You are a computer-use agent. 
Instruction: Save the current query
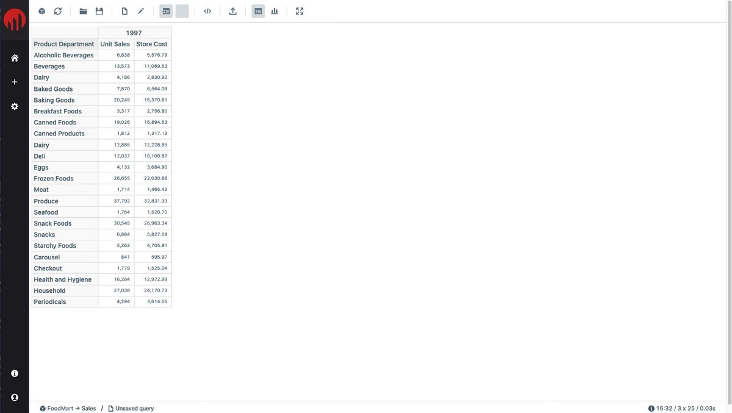coord(99,11)
